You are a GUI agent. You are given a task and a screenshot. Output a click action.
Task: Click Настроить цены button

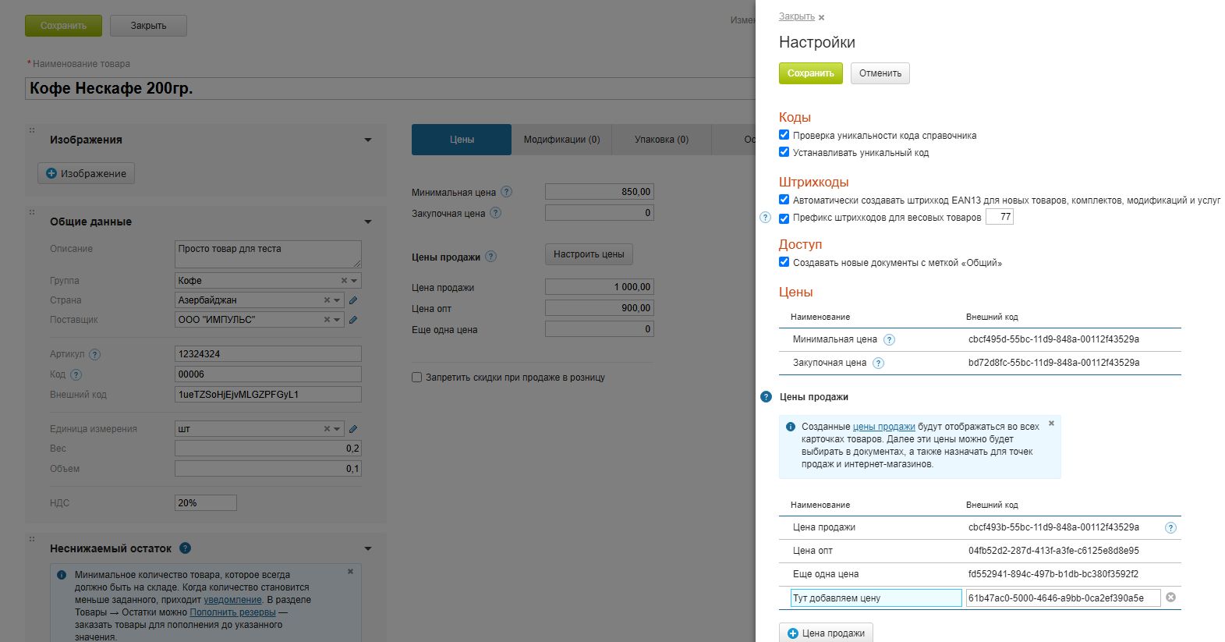pos(589,254)
